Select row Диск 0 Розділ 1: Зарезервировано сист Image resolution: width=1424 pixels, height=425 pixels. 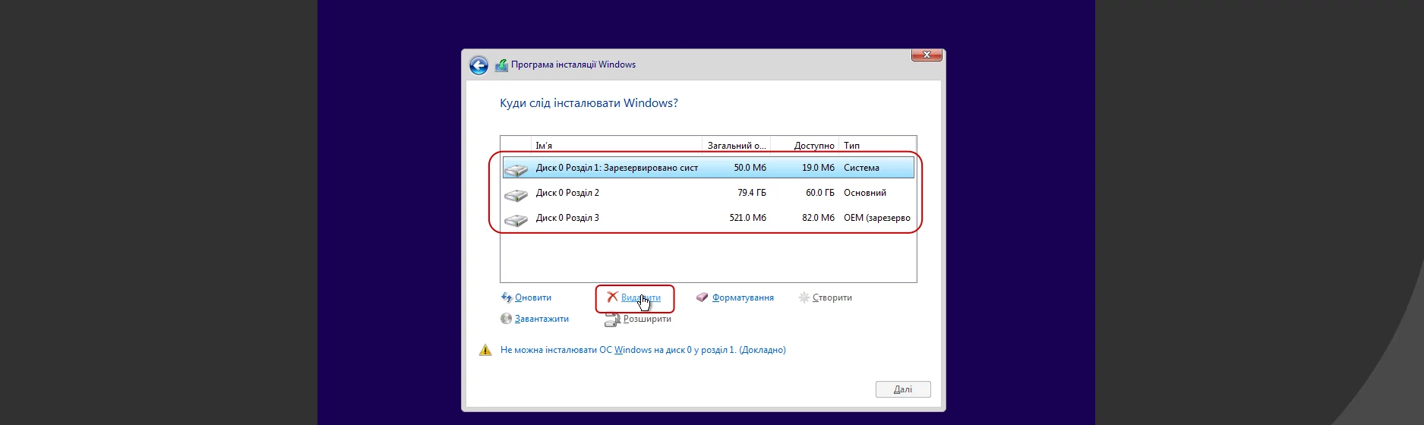(708, 168)
